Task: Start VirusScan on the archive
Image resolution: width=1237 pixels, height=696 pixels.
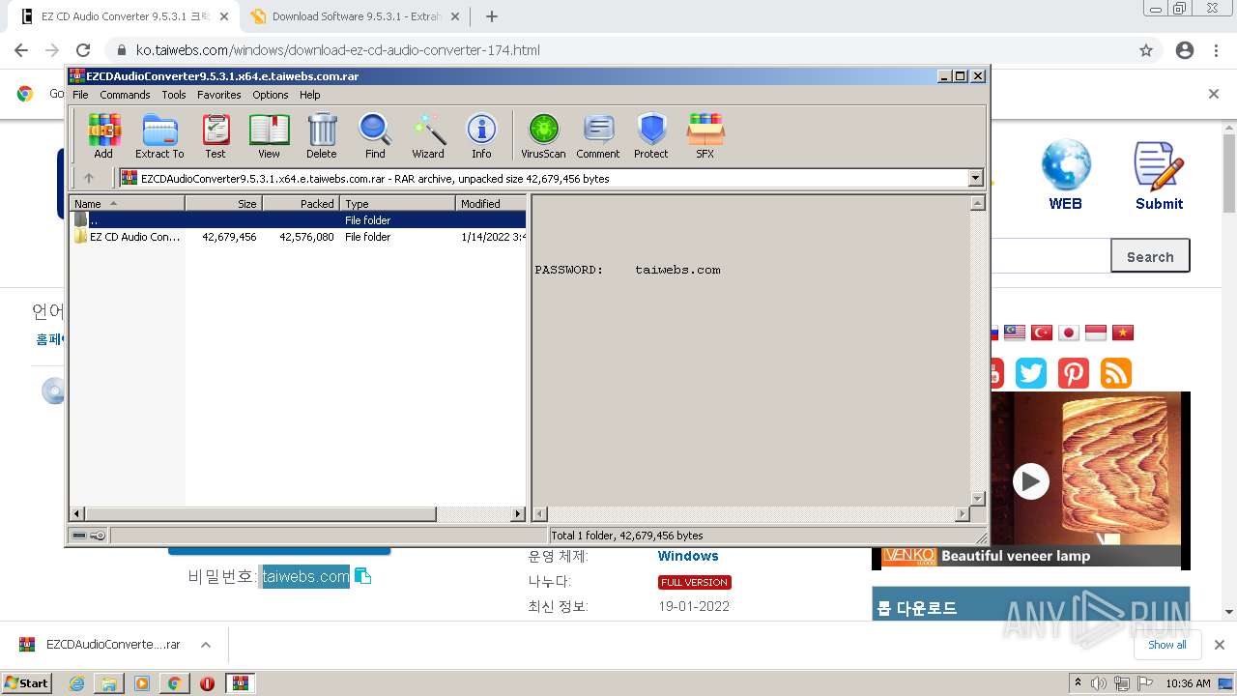Action: pos(543,135)
